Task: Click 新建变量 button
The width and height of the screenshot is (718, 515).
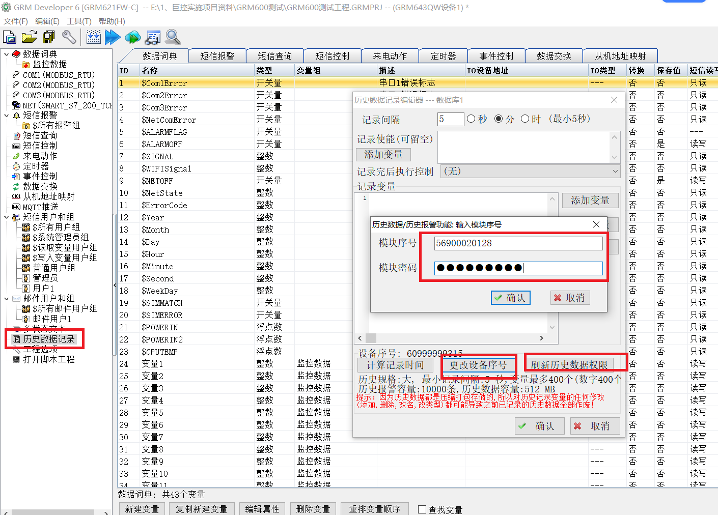Action: [142, 509]
